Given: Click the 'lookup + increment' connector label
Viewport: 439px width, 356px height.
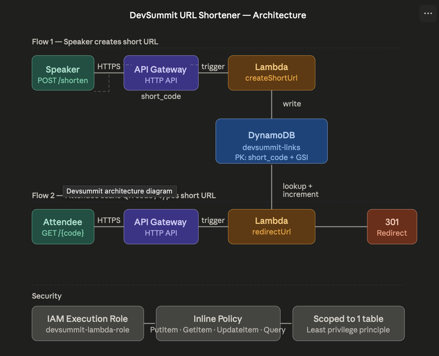Looking at the screenshot, I should click(301, 190).
